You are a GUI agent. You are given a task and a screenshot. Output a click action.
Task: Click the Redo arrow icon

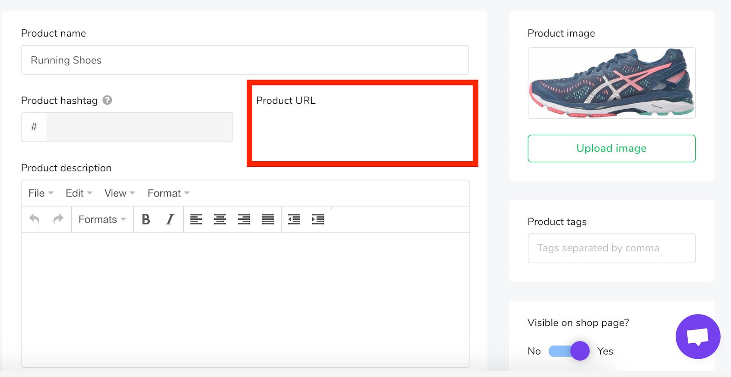coord(58,219)
